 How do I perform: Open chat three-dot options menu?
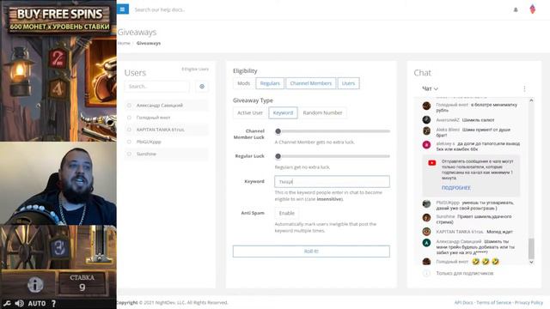point(524,88)
